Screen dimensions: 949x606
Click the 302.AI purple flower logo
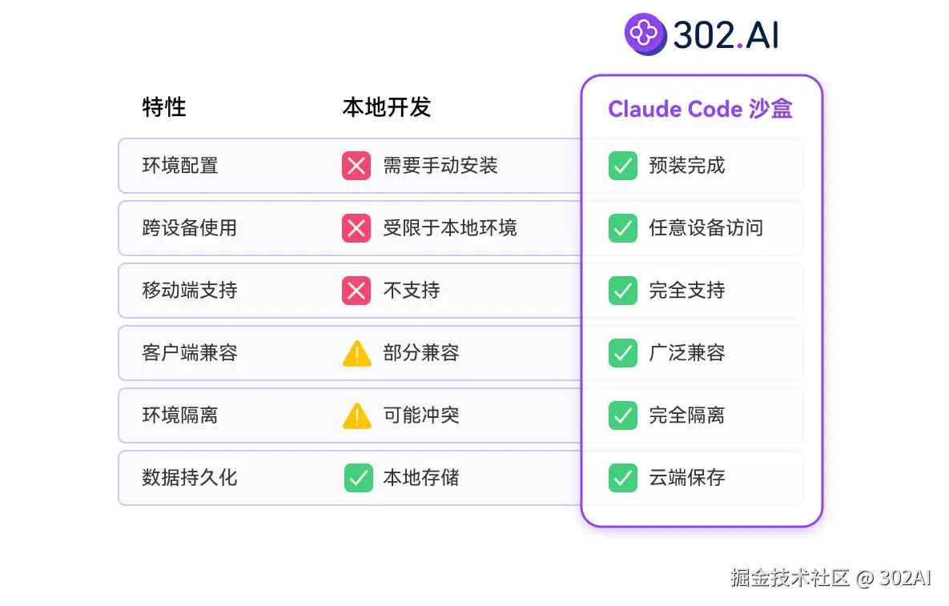645,34
